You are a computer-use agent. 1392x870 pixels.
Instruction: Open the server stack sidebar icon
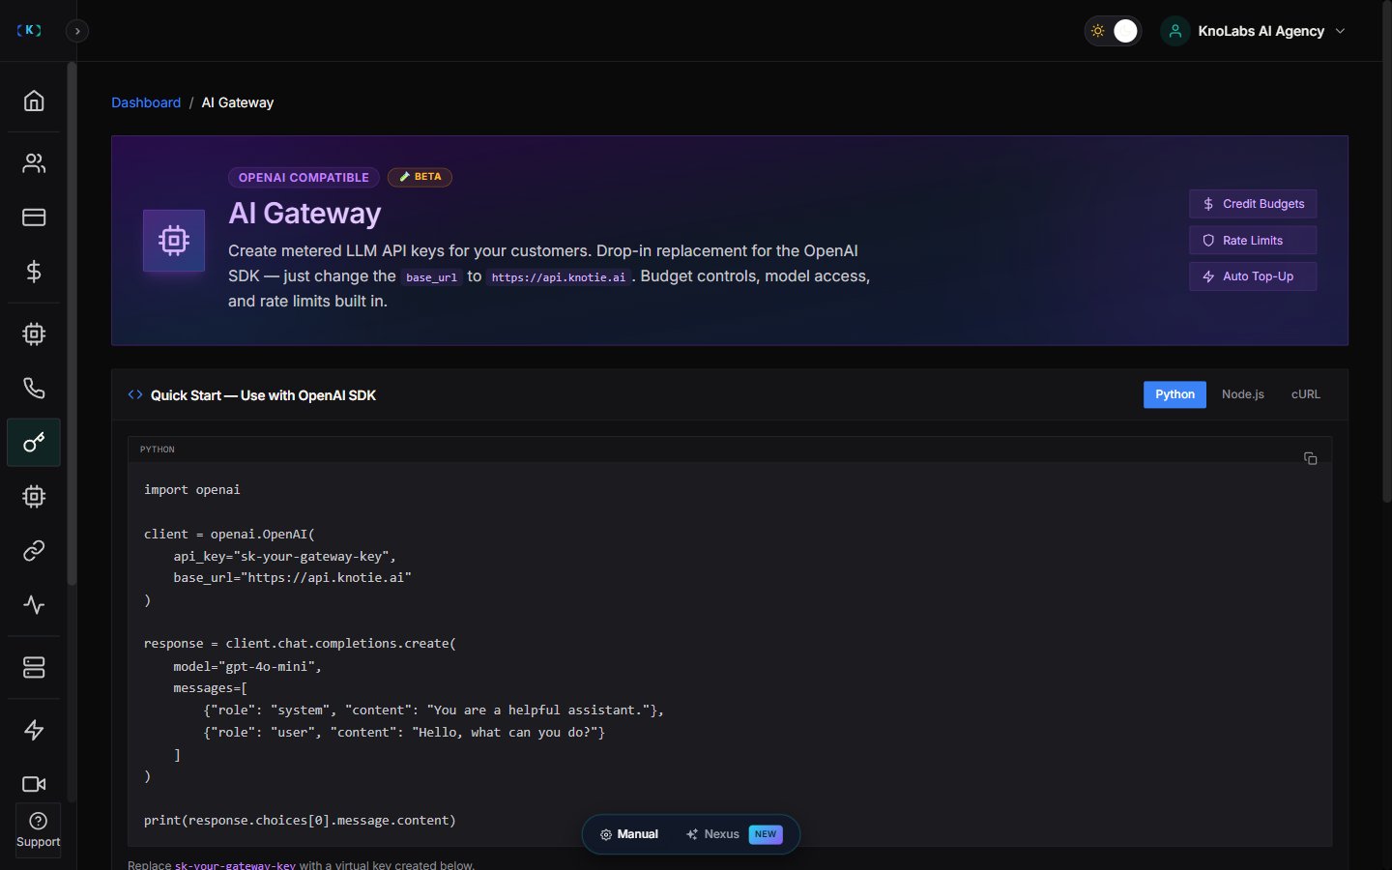(x=34, y=668)
